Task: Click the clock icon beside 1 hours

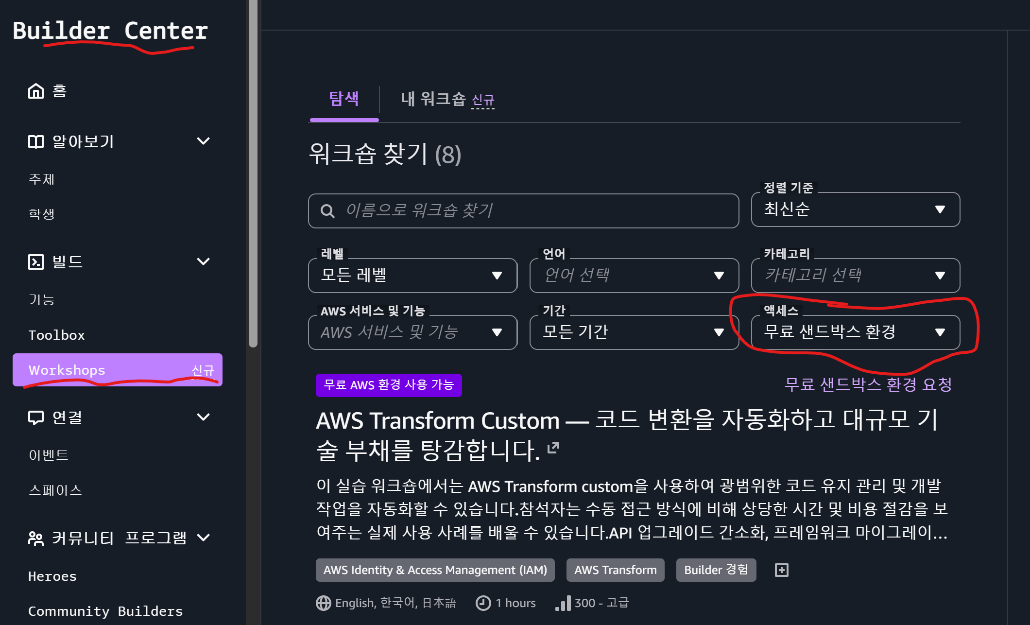Action: 483,603
